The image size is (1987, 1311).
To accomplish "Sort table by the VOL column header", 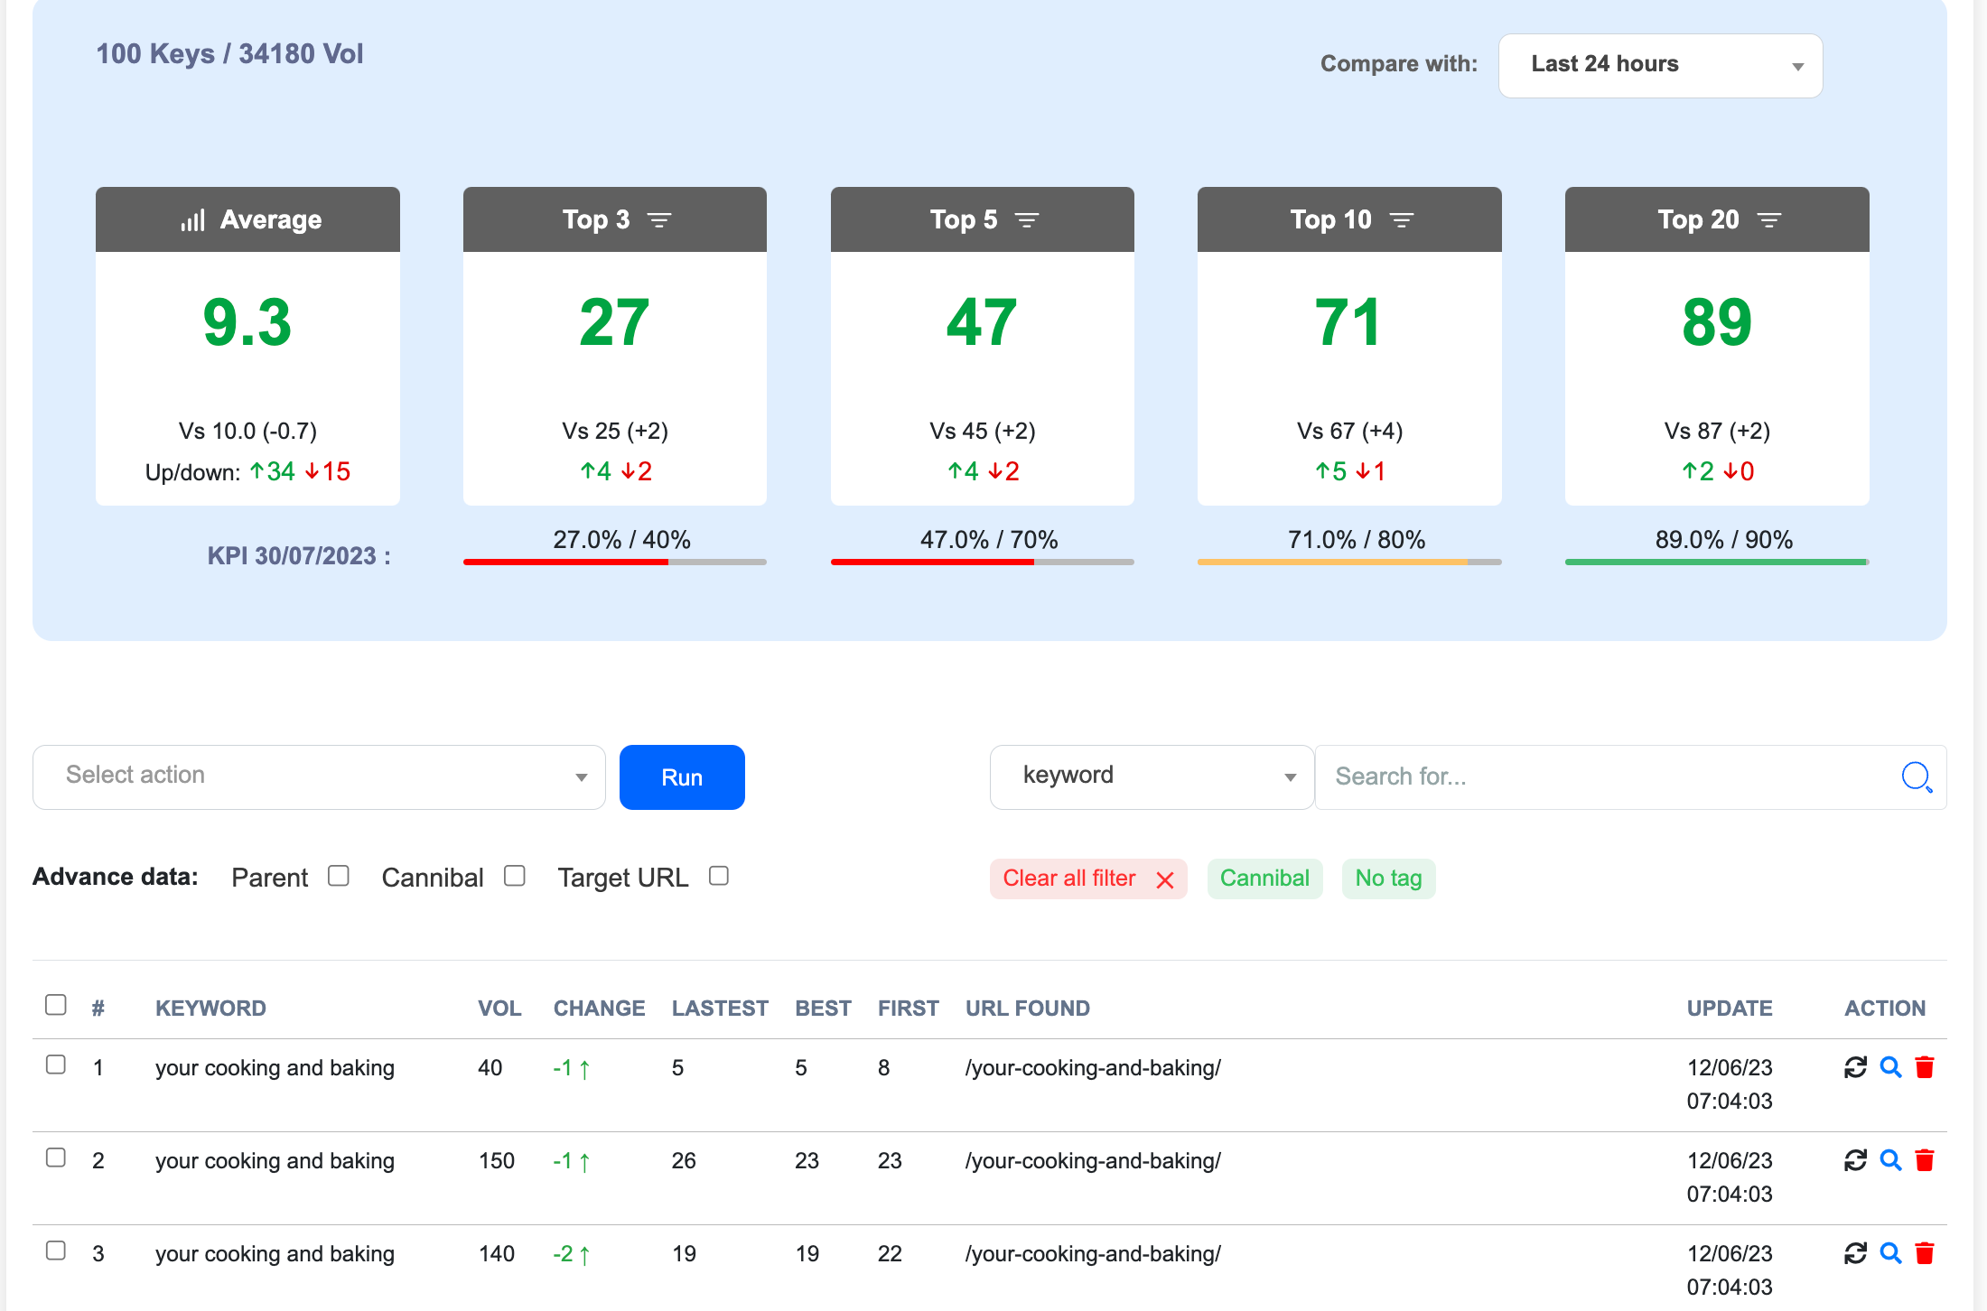I will pos(499,1009).
